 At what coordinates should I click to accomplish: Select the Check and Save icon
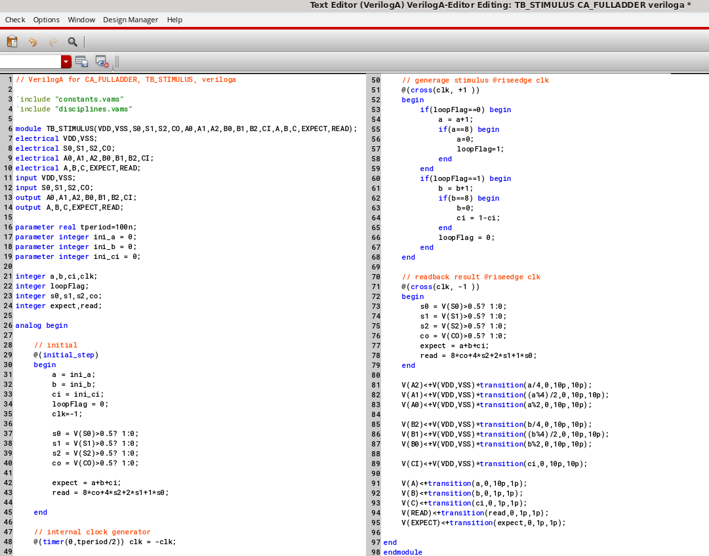tap(81, 61)
